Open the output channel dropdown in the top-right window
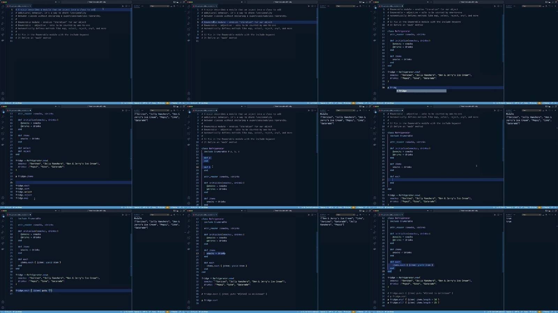Screen dimensions: 558x313 (531, 6)
